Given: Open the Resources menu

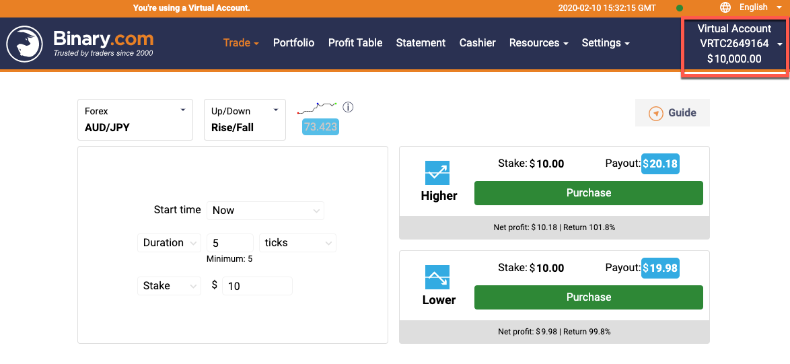Looking at the screenshot, I should click(x=538, y=43).
